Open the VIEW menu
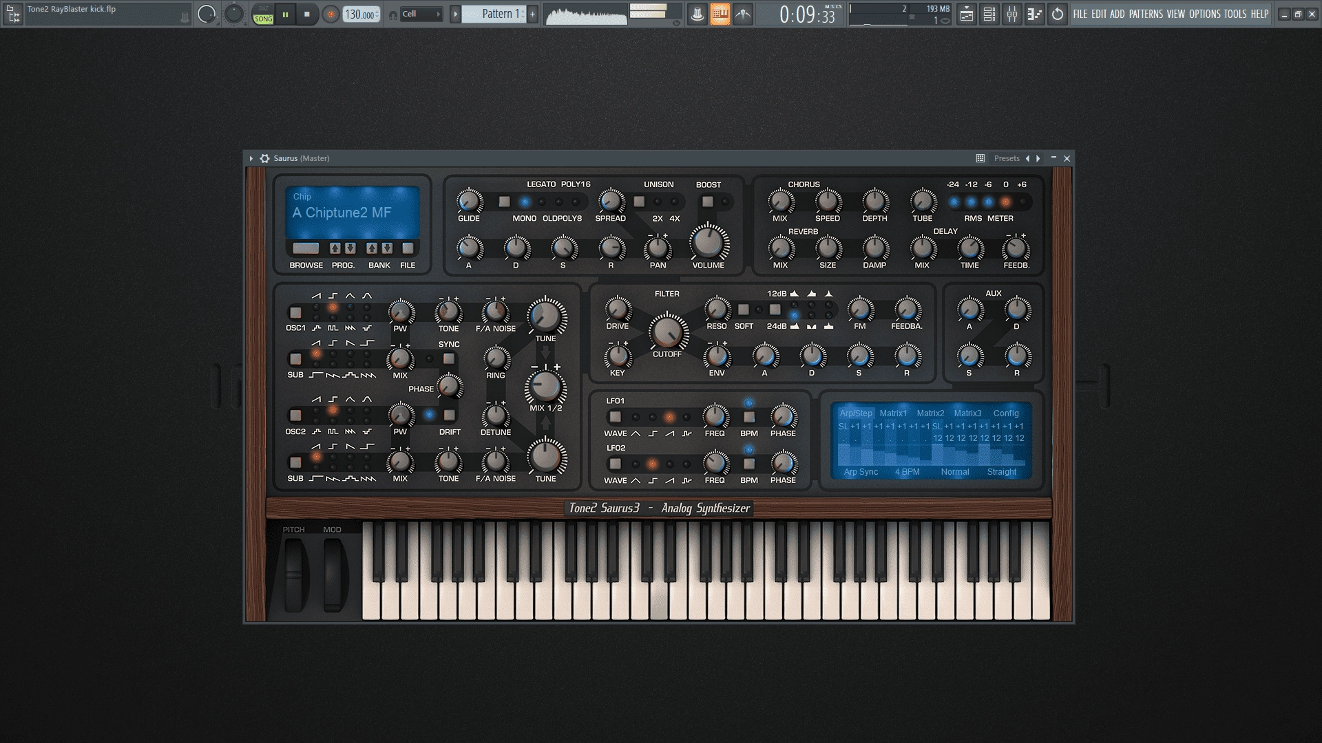The width and height of the screenshot is (1322, 743). click(x=1176, y=14)
